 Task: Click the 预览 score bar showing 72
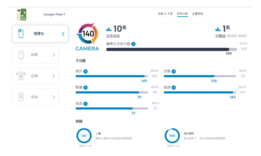[112, 108]
